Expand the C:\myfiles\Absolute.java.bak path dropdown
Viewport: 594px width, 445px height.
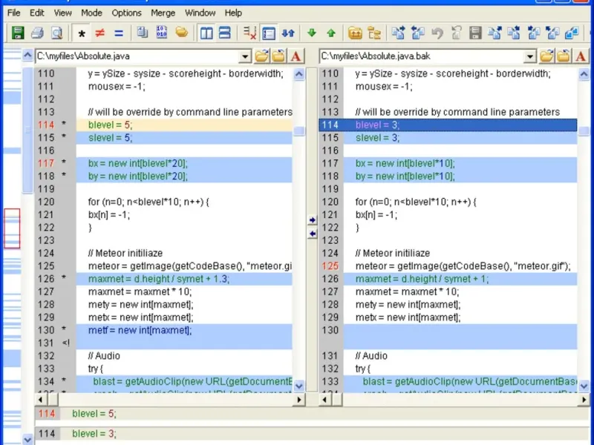(x=530, y=56)
